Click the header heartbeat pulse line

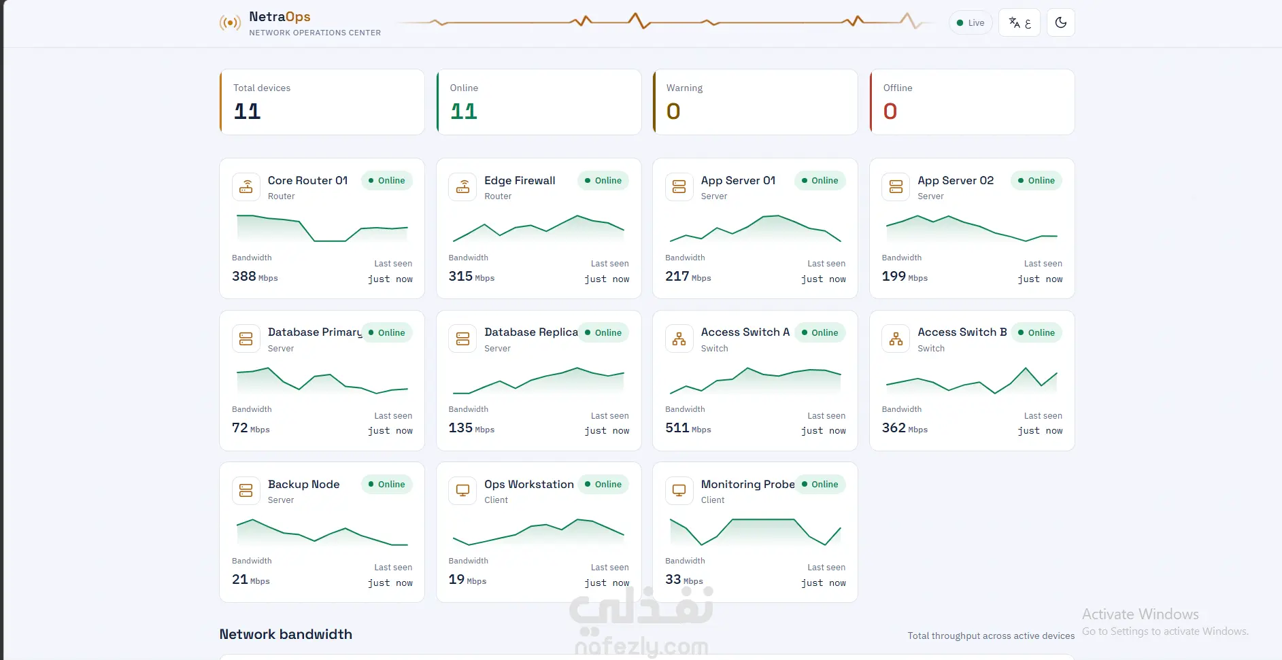coord(665,21)
